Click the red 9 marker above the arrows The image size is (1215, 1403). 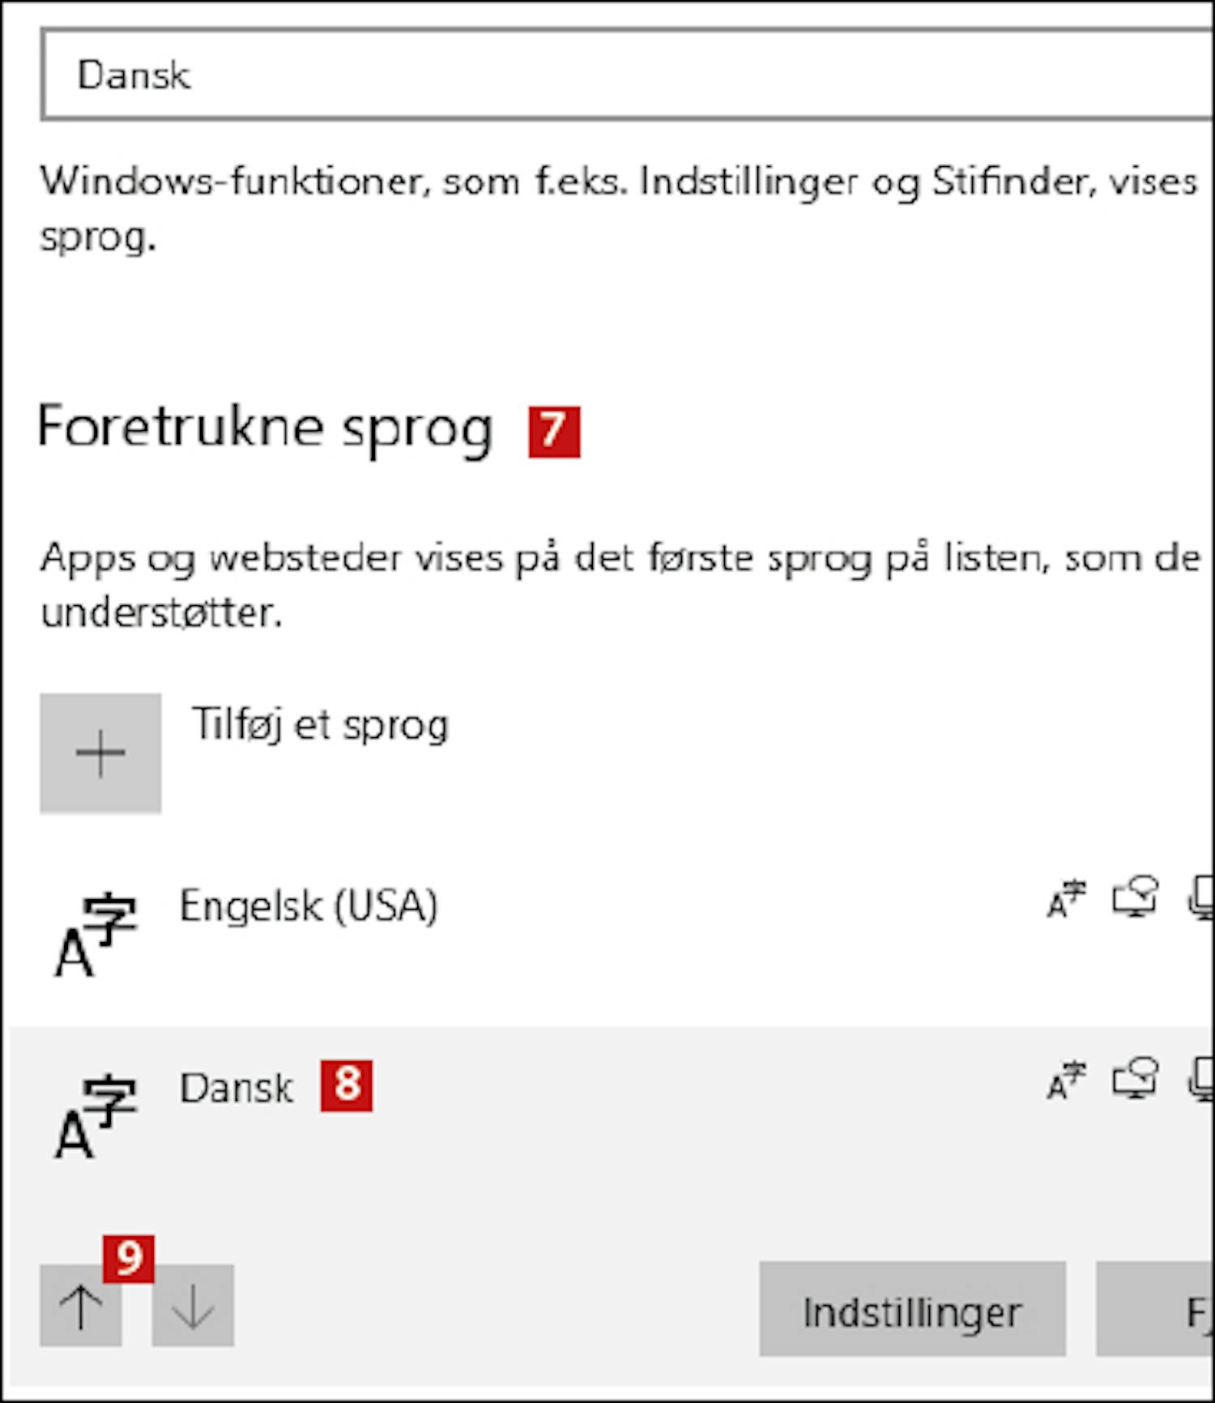129,1259
